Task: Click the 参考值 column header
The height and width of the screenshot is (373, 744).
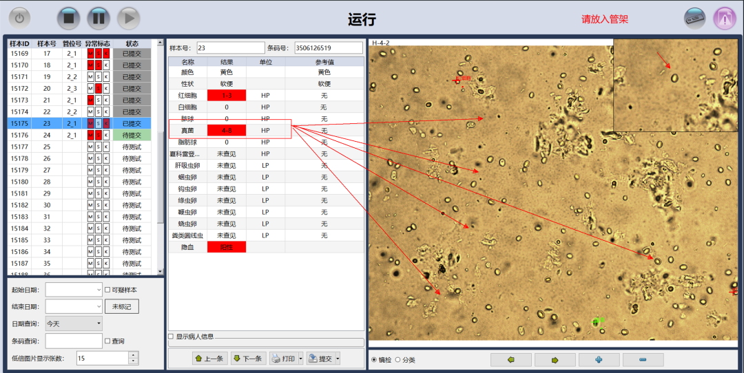Action: (324, 62)
